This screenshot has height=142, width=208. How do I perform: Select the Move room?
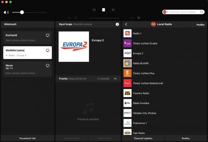[x=28, y=69]
